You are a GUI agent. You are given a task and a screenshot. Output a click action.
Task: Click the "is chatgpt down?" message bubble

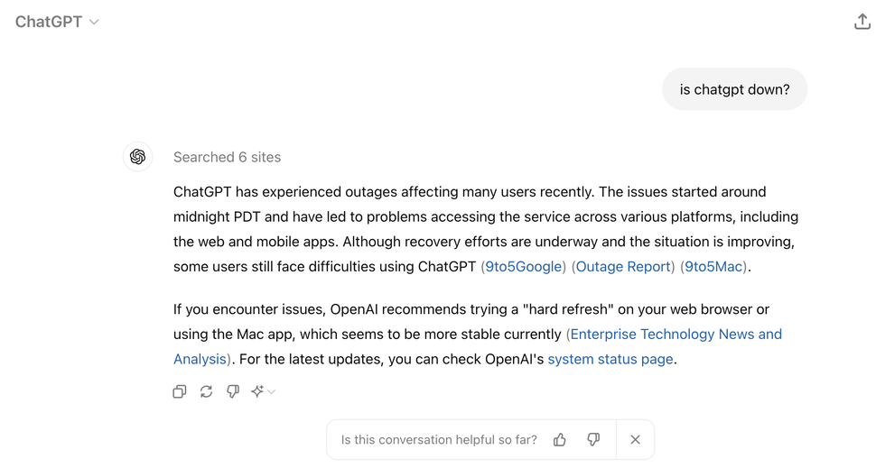click(x=734, y=89)
